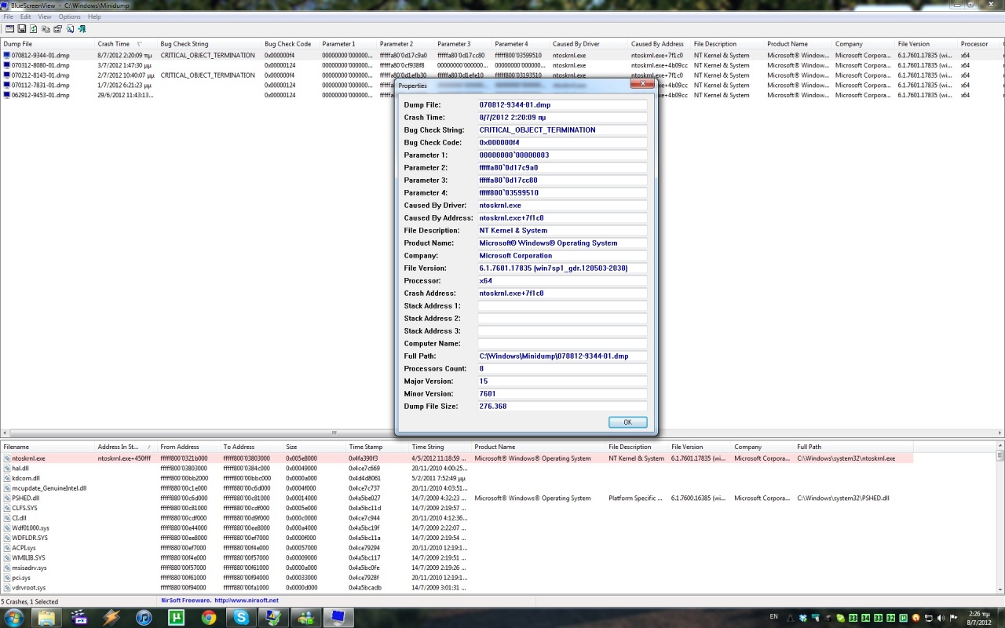This screenshot has width=1005, height=628.
Task: Open Windows Explorer from the taskbar
Action: [x=47, y=617]
